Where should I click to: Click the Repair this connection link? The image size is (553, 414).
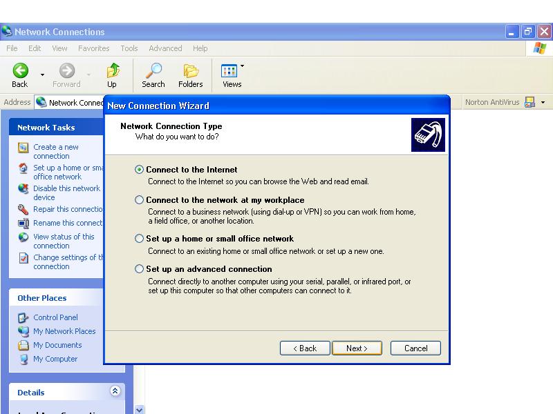point(68,209)
